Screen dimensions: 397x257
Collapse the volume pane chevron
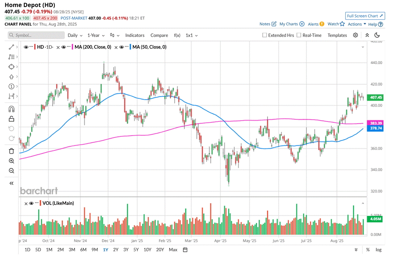[x=363, y=203]
